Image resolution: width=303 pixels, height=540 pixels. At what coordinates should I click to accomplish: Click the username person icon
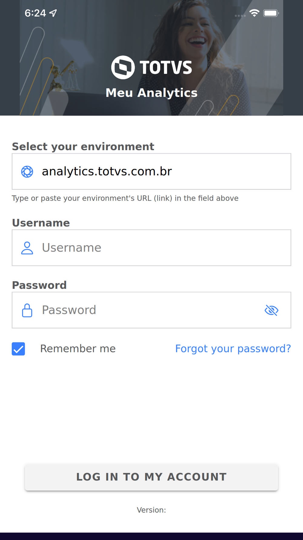coord(27,248)
